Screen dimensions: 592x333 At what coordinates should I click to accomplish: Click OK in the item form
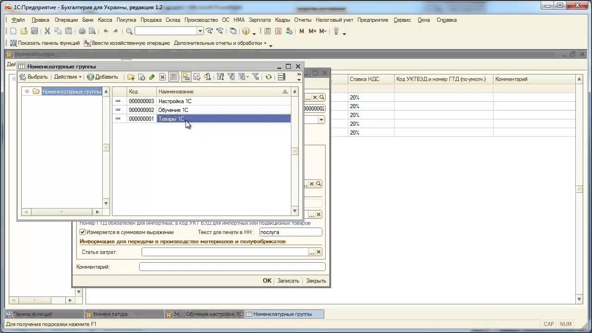267,281
